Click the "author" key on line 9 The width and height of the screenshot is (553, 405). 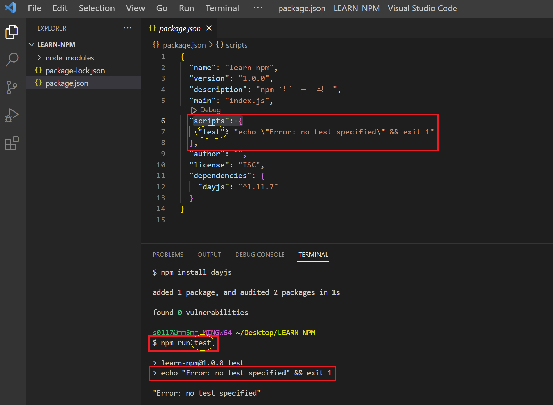coord(207,154)
